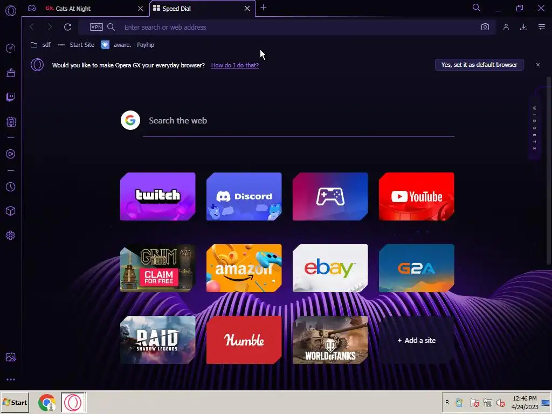Open Raid Shadow Legends tile
This screenshot has height=414, width=552.
(x=158, y=340)
